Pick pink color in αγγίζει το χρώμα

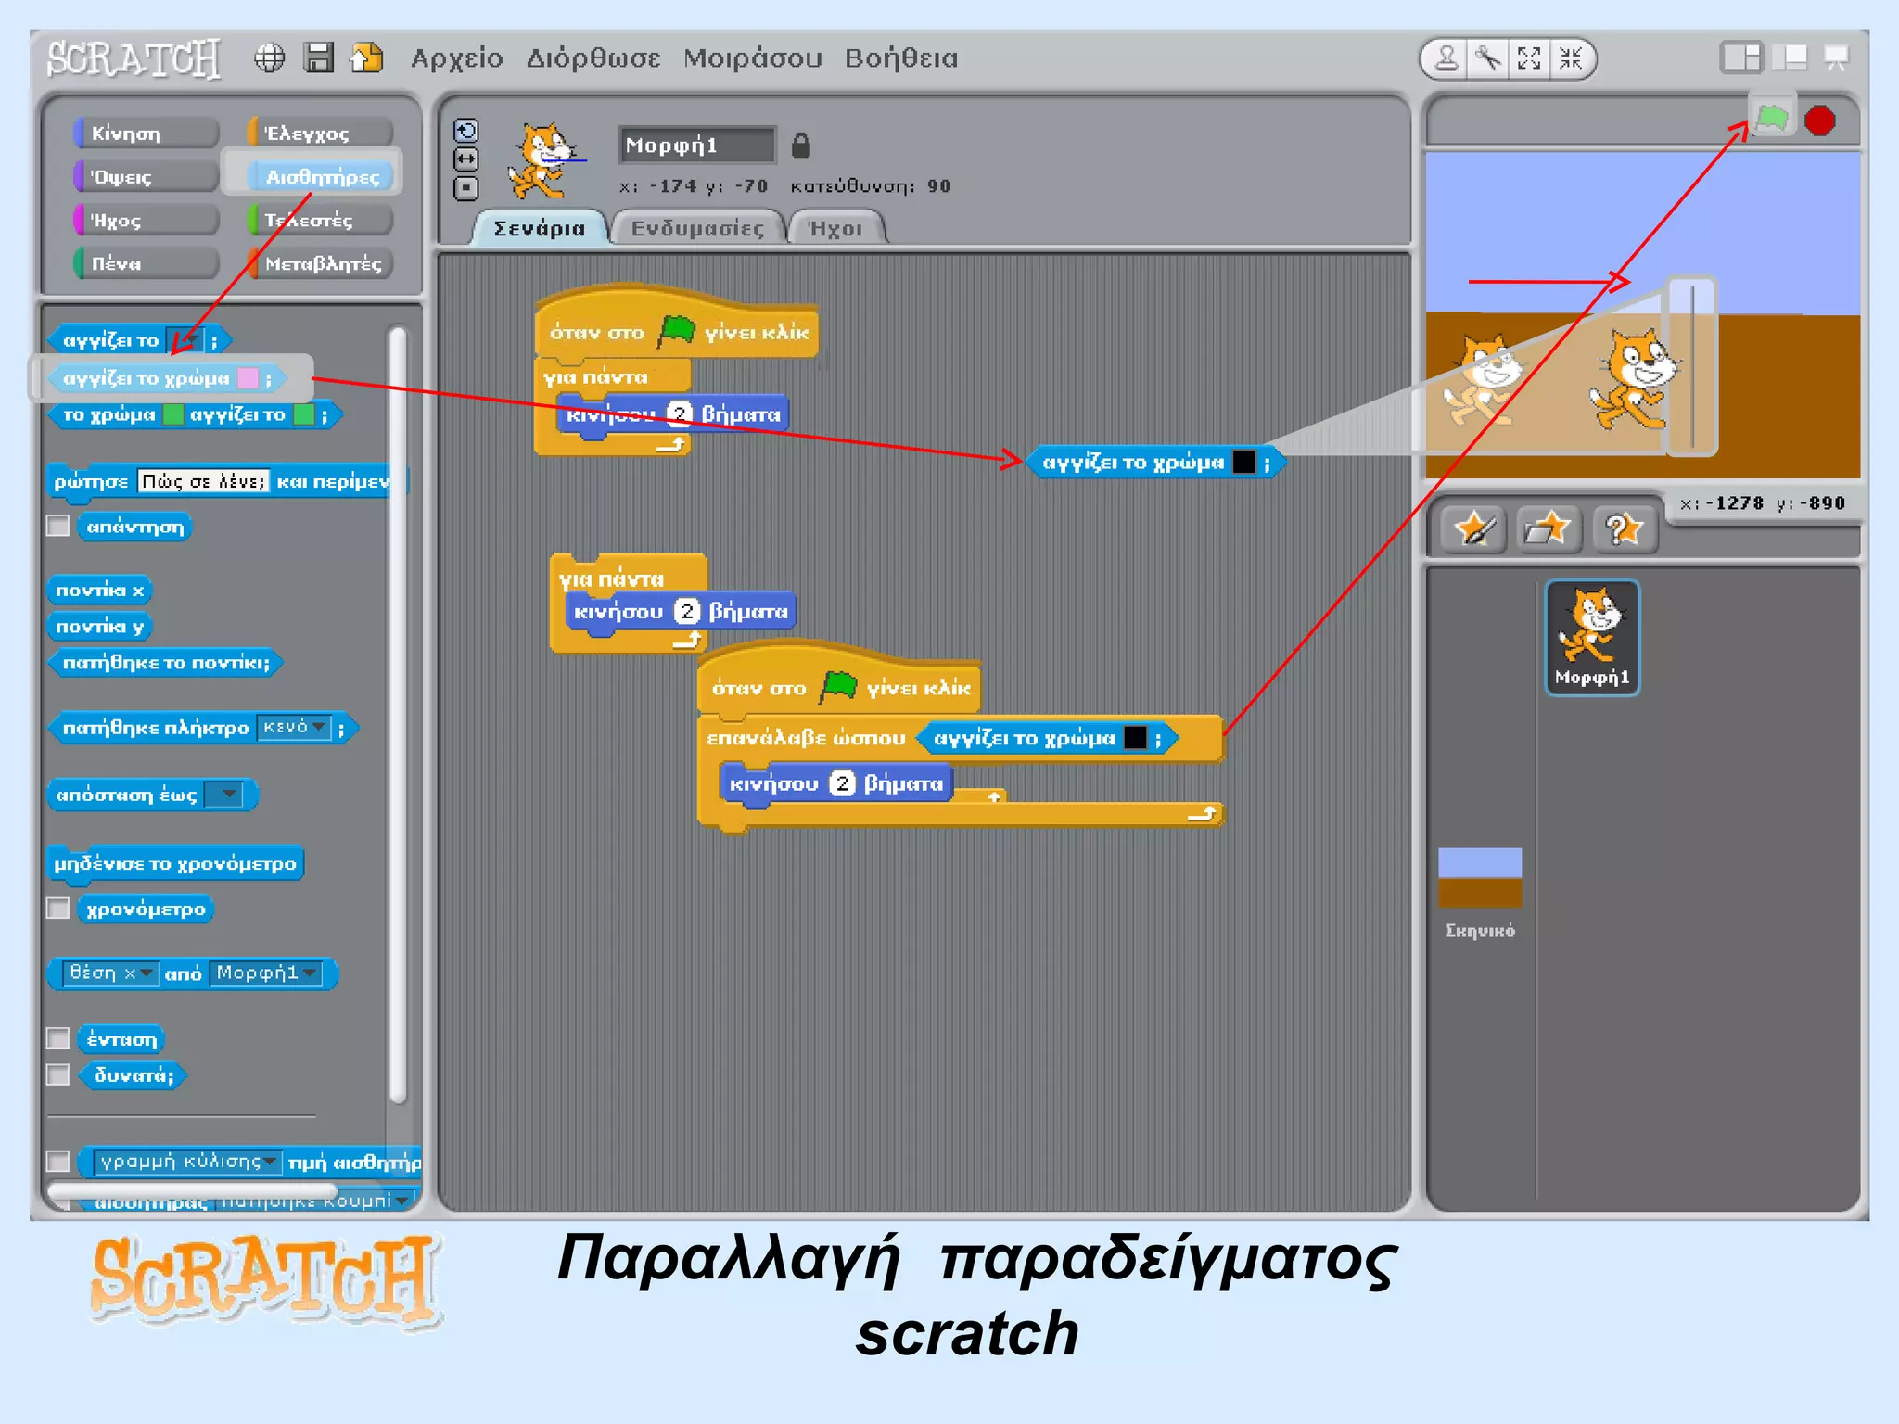coord(248,378)
